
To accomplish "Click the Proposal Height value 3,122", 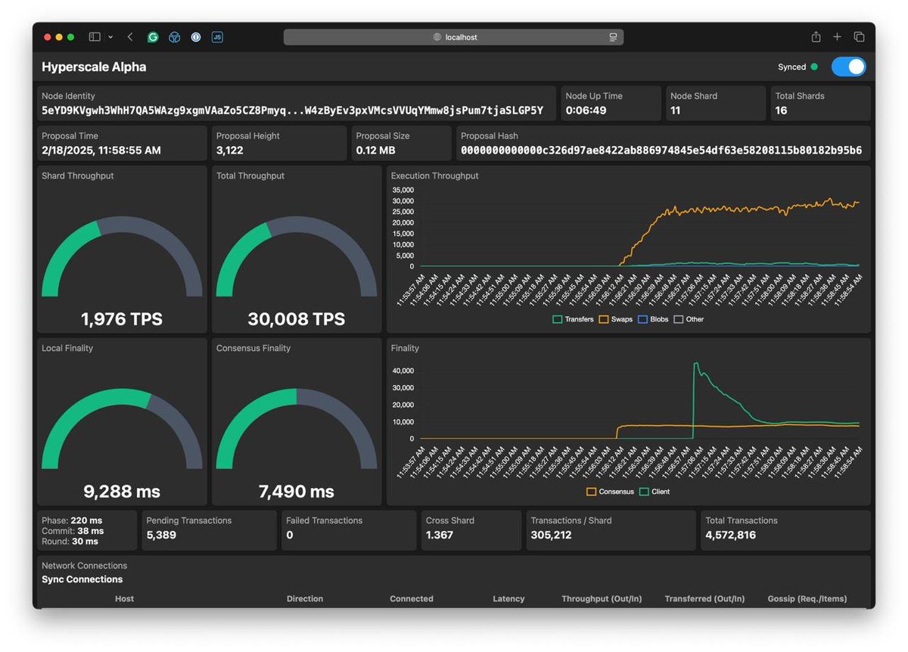I will tap(230, 151).
